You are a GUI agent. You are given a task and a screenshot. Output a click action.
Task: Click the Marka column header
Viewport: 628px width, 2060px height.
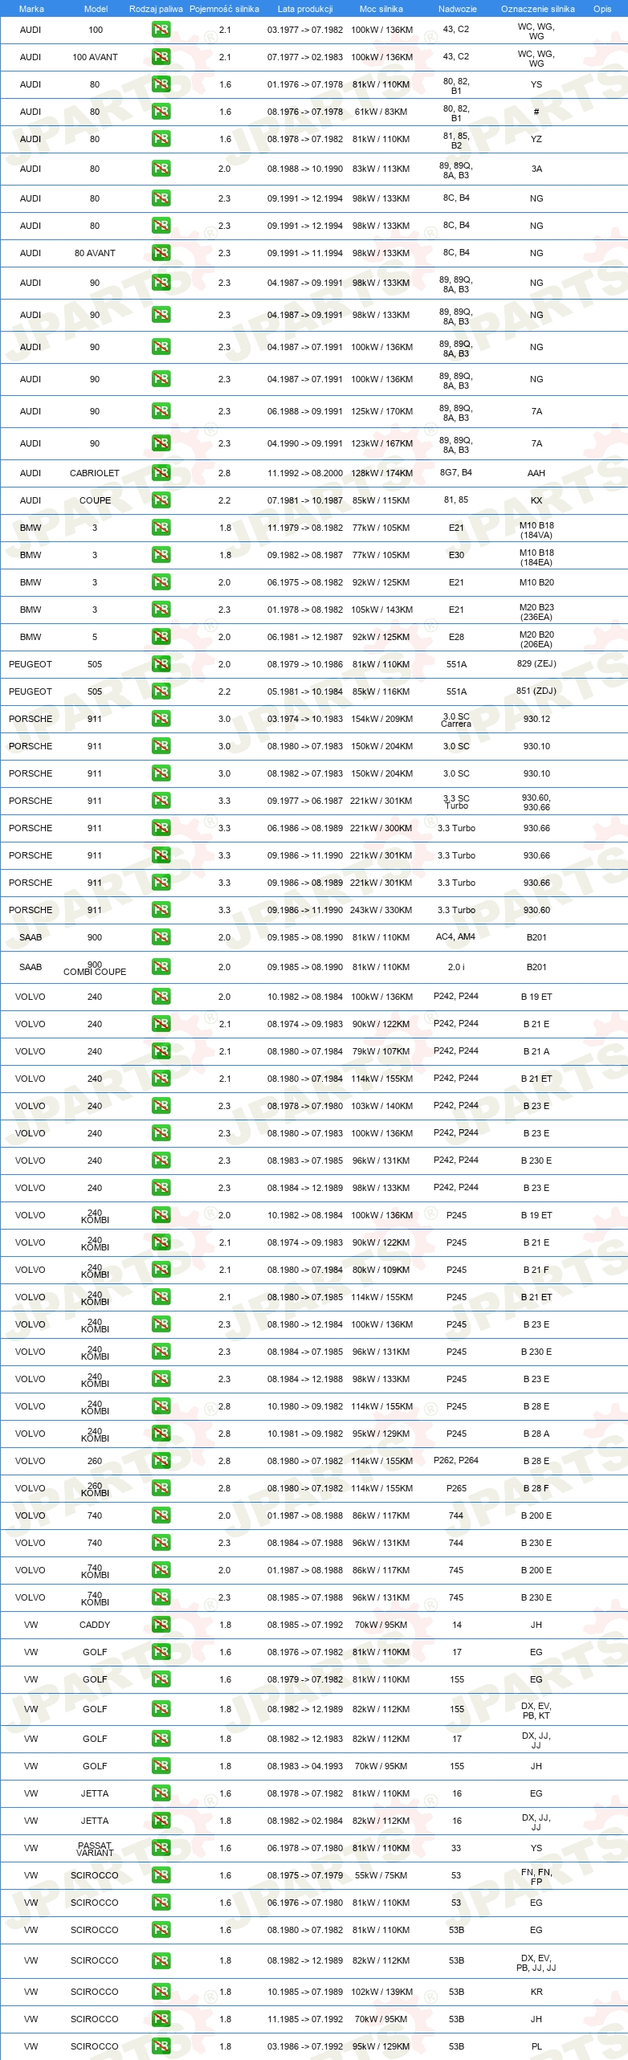31,9
